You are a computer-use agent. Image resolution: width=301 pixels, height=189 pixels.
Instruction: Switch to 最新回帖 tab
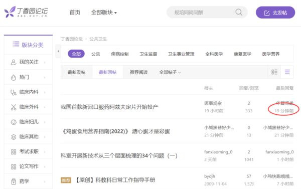[x=107, y=72]
